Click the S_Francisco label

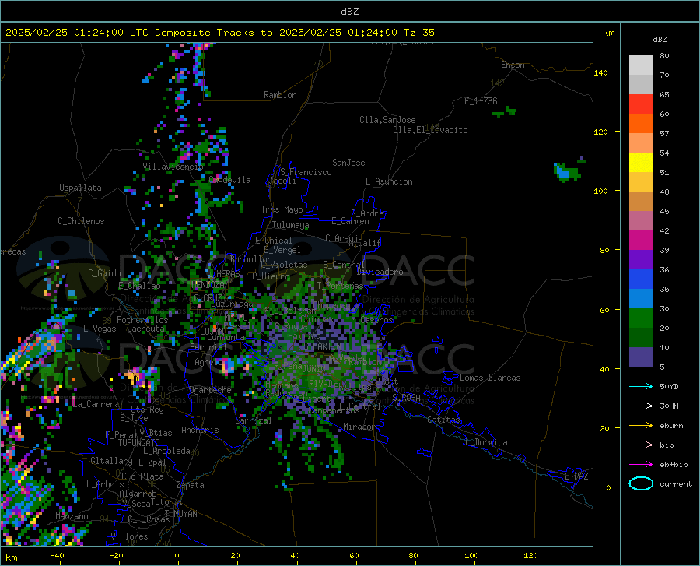[x=306, y=172]
